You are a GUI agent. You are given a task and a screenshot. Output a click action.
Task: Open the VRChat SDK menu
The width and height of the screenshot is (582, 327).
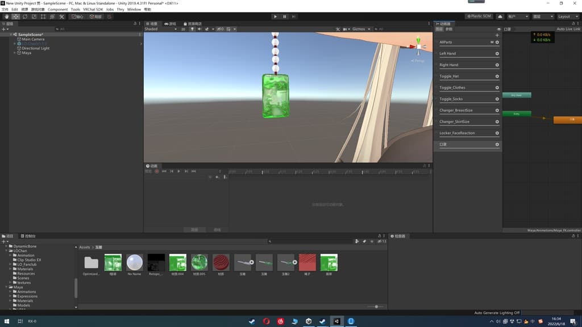[93, 10]
